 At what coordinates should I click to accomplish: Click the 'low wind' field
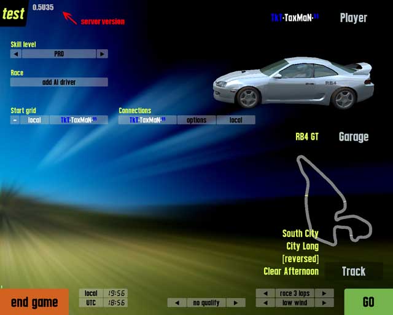point(295,303)
